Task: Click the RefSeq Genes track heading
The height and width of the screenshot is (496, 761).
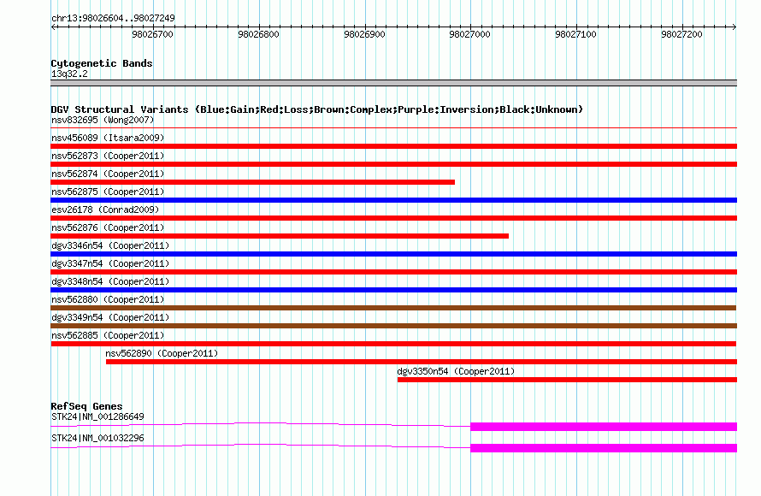Action: click(86, 406)
